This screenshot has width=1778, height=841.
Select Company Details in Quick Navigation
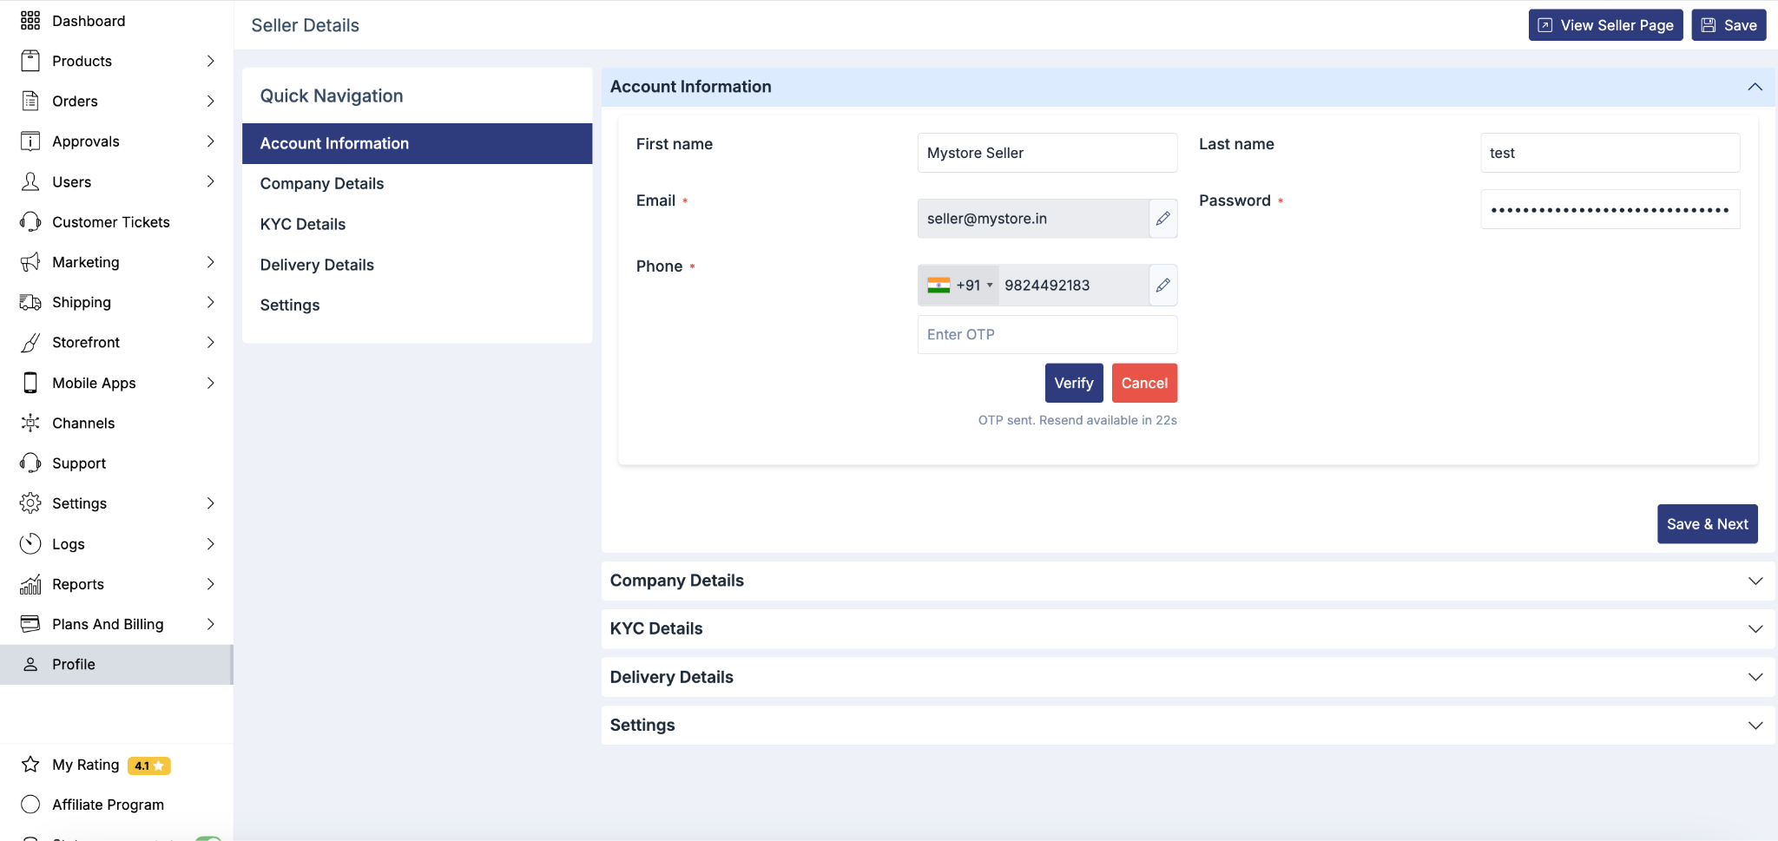point(417,184)
